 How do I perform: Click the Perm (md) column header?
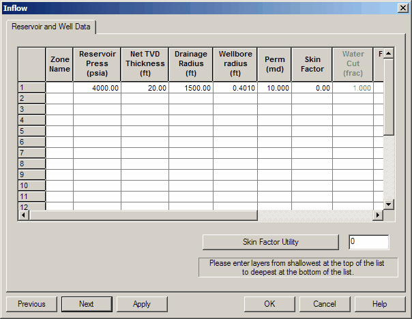pos(274,65)
